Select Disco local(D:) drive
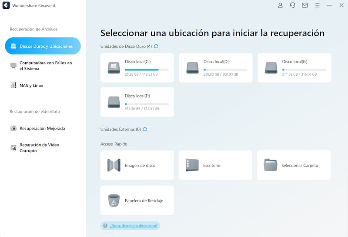The width and height of the screenshot is (348, 237). [x=215, y=67]
